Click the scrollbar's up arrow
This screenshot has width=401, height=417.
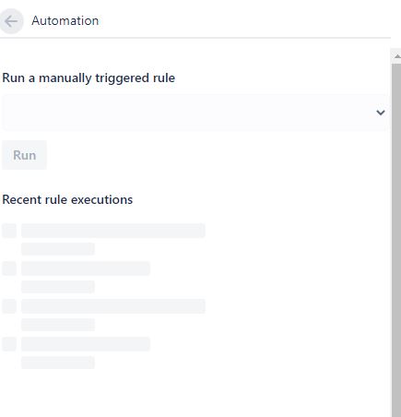click(x=396, y=56)
